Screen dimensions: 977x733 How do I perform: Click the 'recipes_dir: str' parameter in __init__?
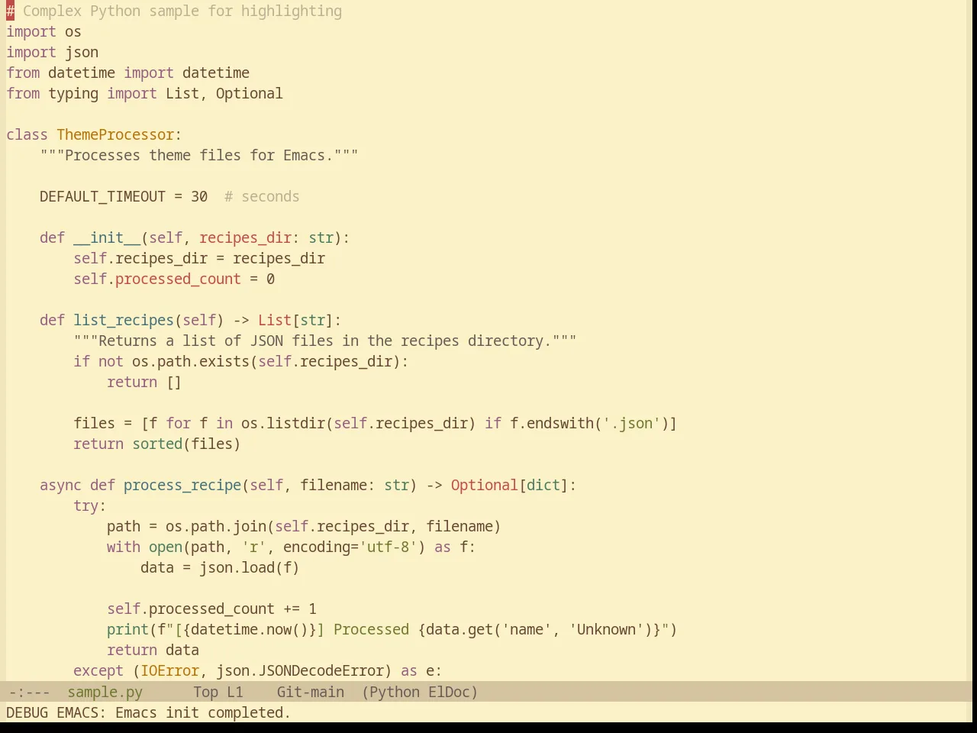[266, 237]
